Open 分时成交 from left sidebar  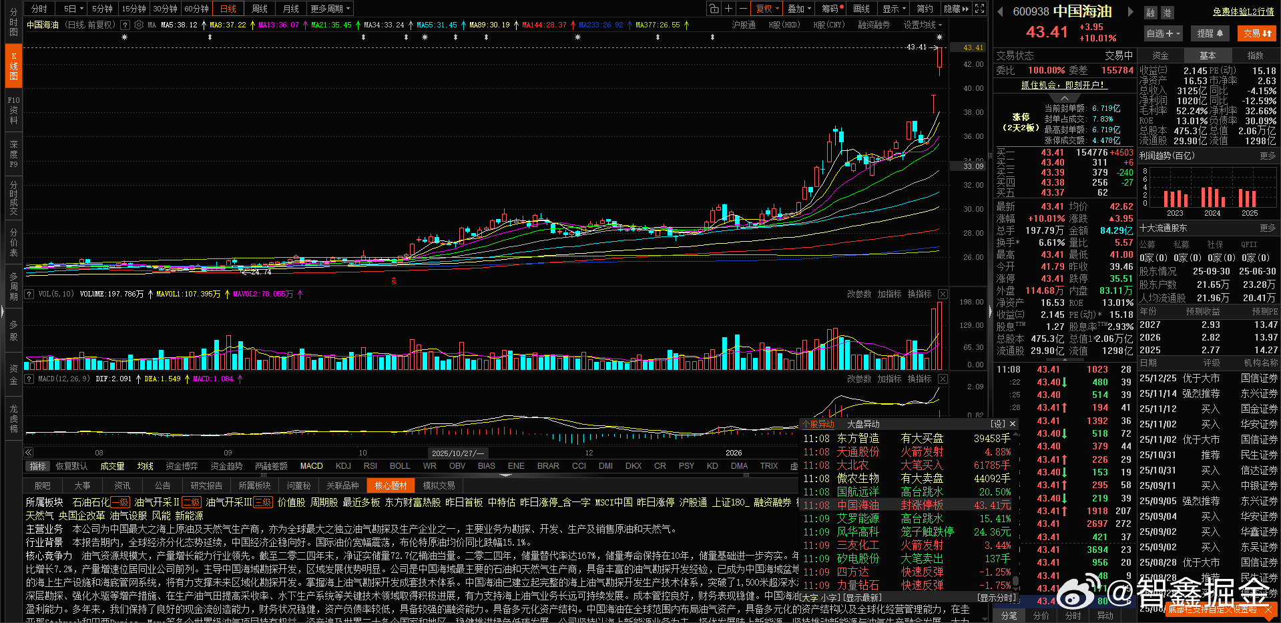click(13, 198)
